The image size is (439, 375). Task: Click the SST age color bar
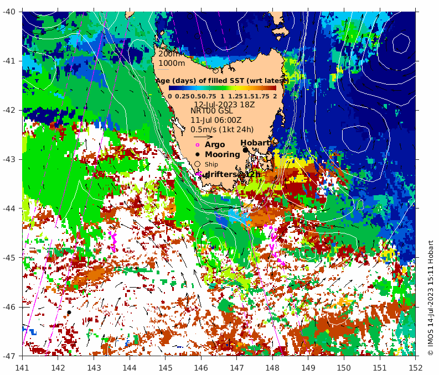[223, 88]
